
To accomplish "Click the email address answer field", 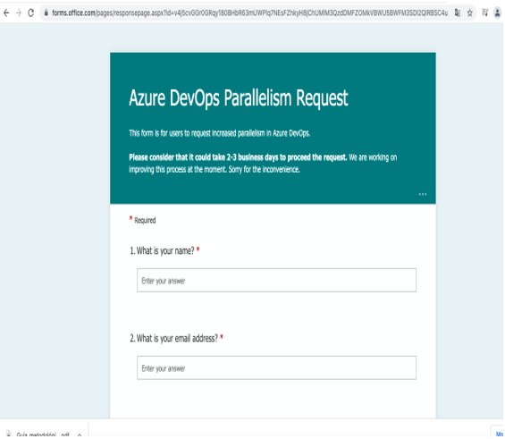I will (x=276, y=367).
